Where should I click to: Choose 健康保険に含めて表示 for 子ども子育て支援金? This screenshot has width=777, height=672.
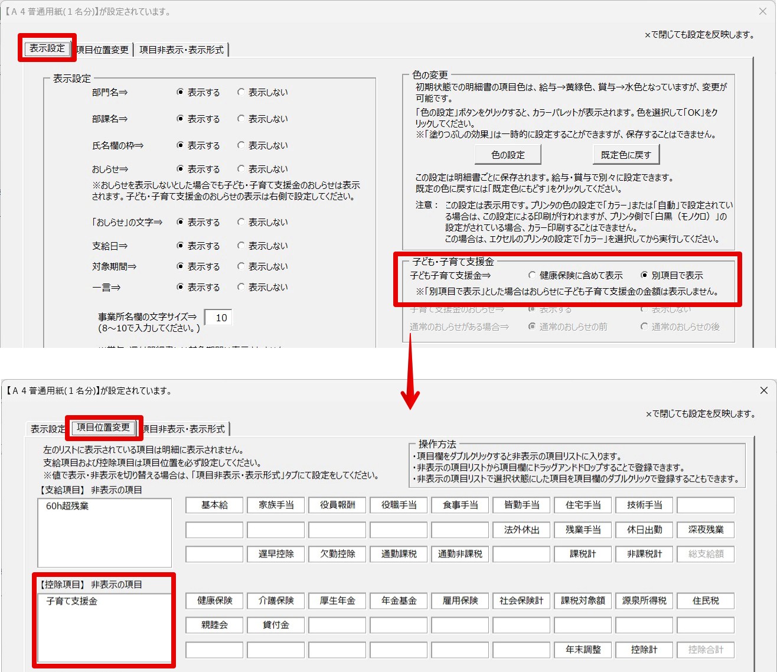(532, 275)
